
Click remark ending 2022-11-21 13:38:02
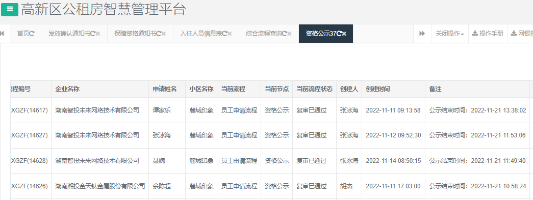[x=477, y=110]
